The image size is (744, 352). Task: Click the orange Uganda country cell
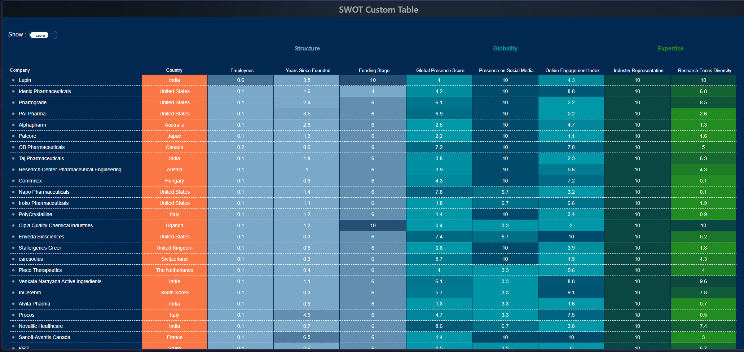click(175, 225)
